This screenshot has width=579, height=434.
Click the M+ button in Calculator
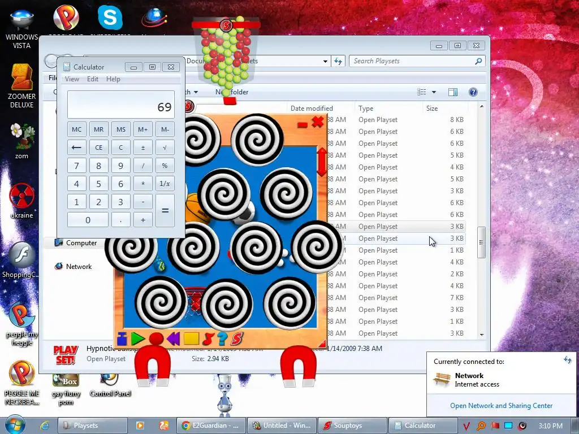[x=143, y=129]
